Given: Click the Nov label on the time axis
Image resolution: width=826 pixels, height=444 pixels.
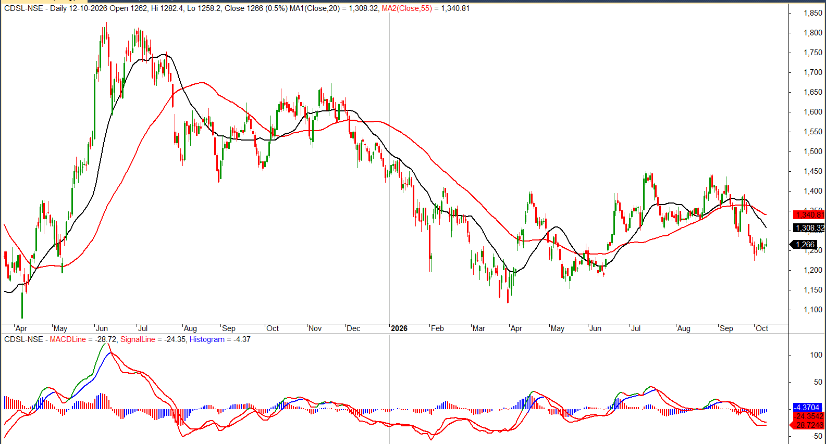Looking at the screenshot, I should pyautogui.click(x=315, y=328).
